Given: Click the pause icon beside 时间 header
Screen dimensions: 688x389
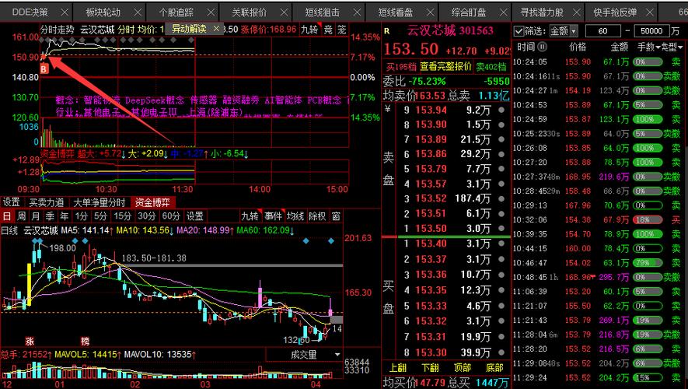Looking at the screenshot, I should pyautogui.click(x=543, y=47).
